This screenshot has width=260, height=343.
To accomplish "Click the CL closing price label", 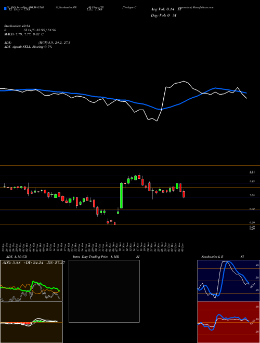I will point(94,9).
